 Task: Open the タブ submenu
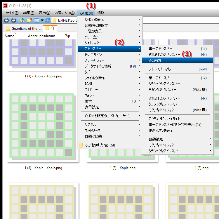click(109, 72)
